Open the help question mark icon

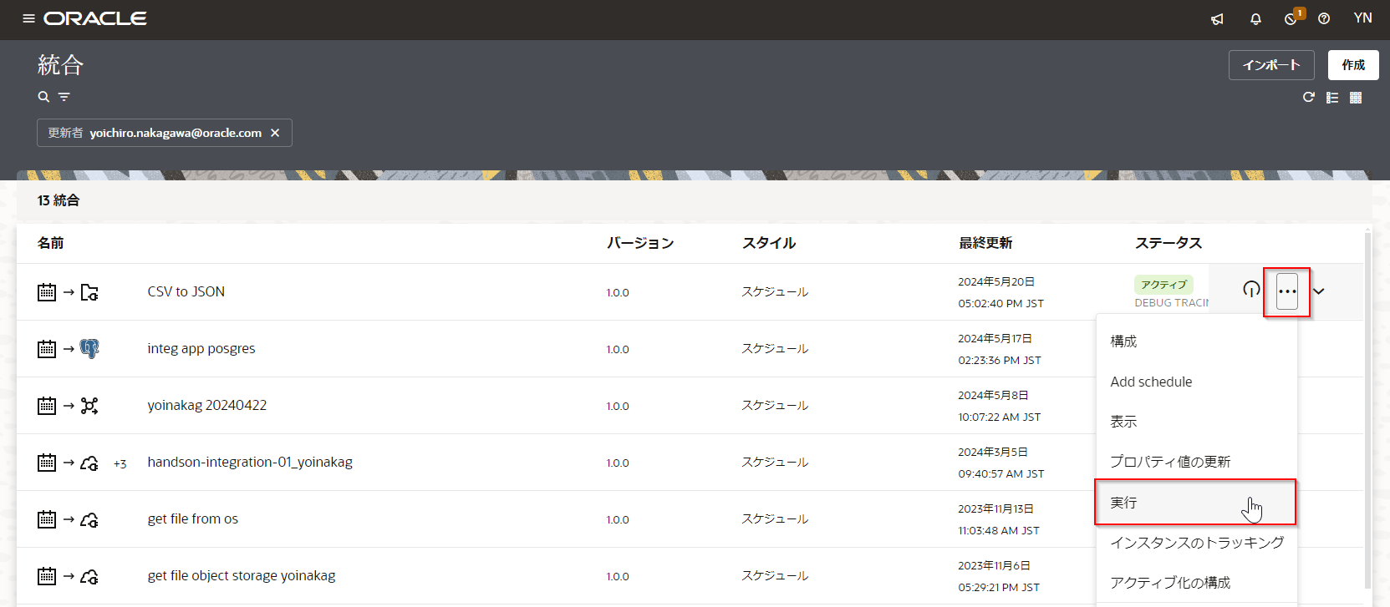click(1324, 18)
